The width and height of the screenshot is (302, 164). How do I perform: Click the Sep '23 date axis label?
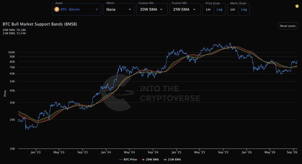point(83,152)
